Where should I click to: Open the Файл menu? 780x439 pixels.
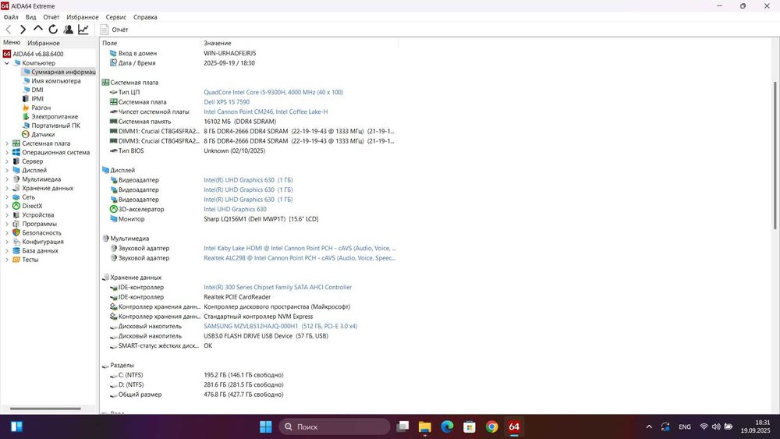(11, 17)
